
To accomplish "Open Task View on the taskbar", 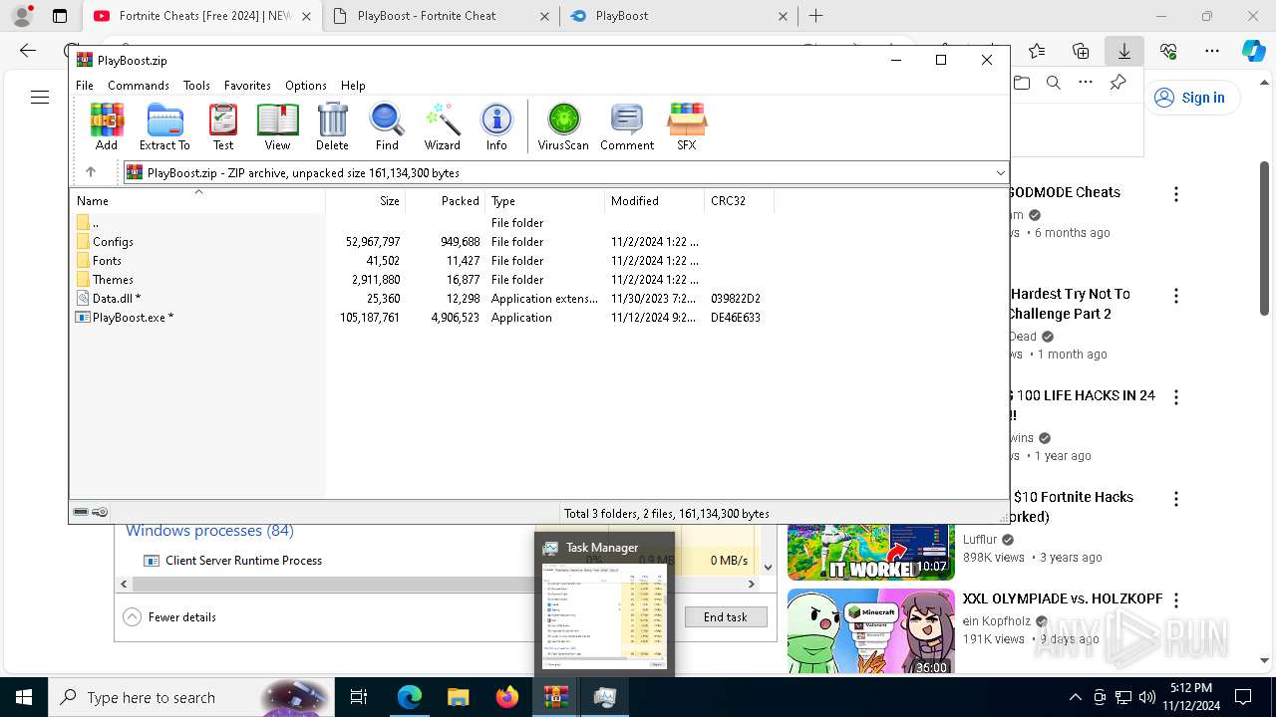I will click(x=360, y=697).
